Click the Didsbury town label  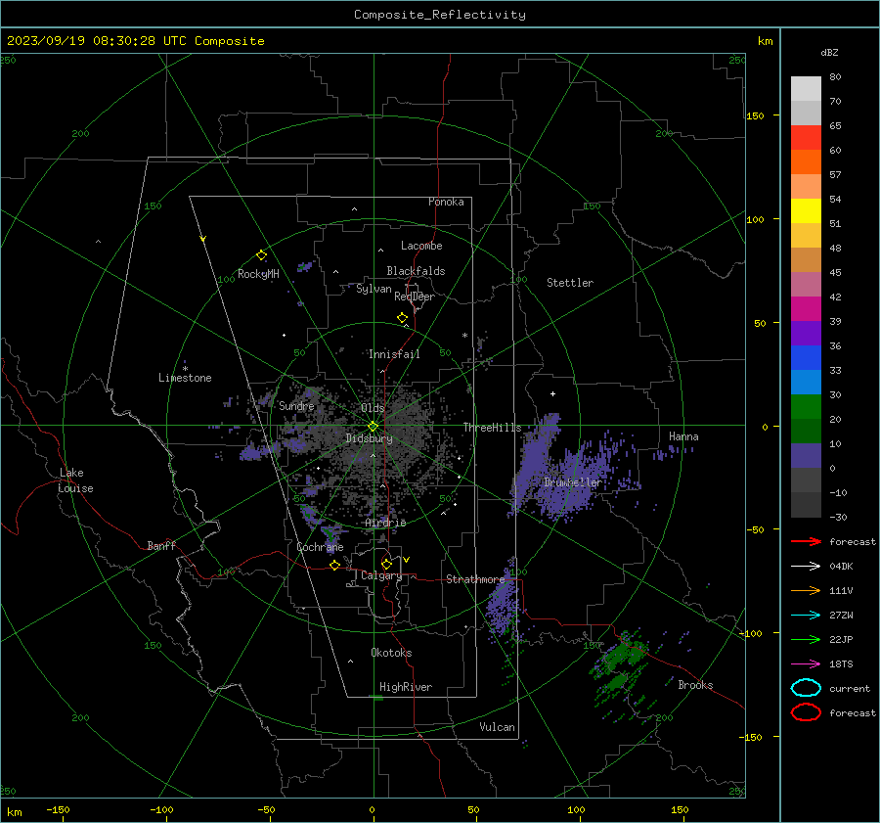point(369,438)
